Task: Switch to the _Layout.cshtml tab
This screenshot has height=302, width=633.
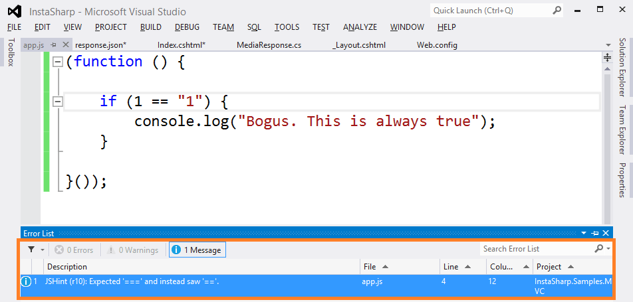Action: point(359,45)
